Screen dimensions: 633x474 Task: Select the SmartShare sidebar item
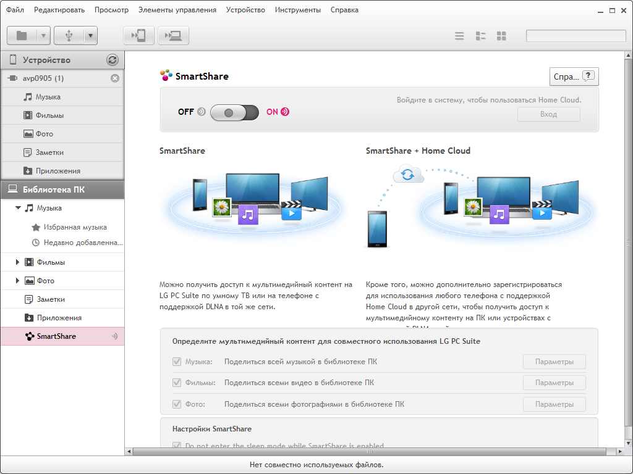click(x=62, y=336)
